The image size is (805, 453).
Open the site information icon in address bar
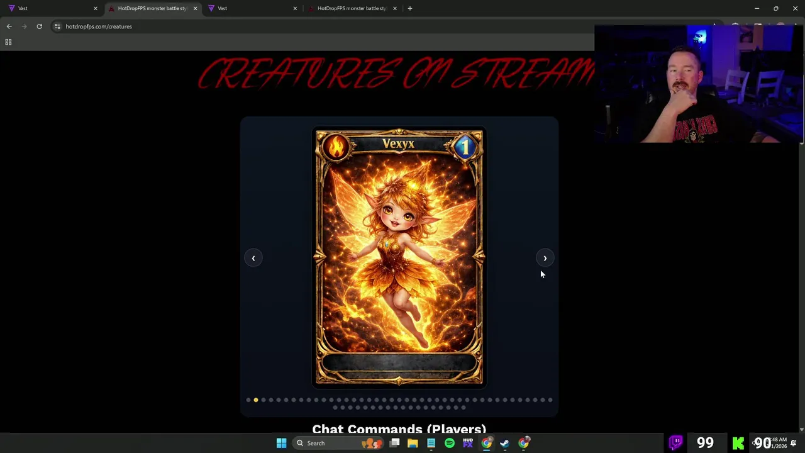click(x=57, y=26)
